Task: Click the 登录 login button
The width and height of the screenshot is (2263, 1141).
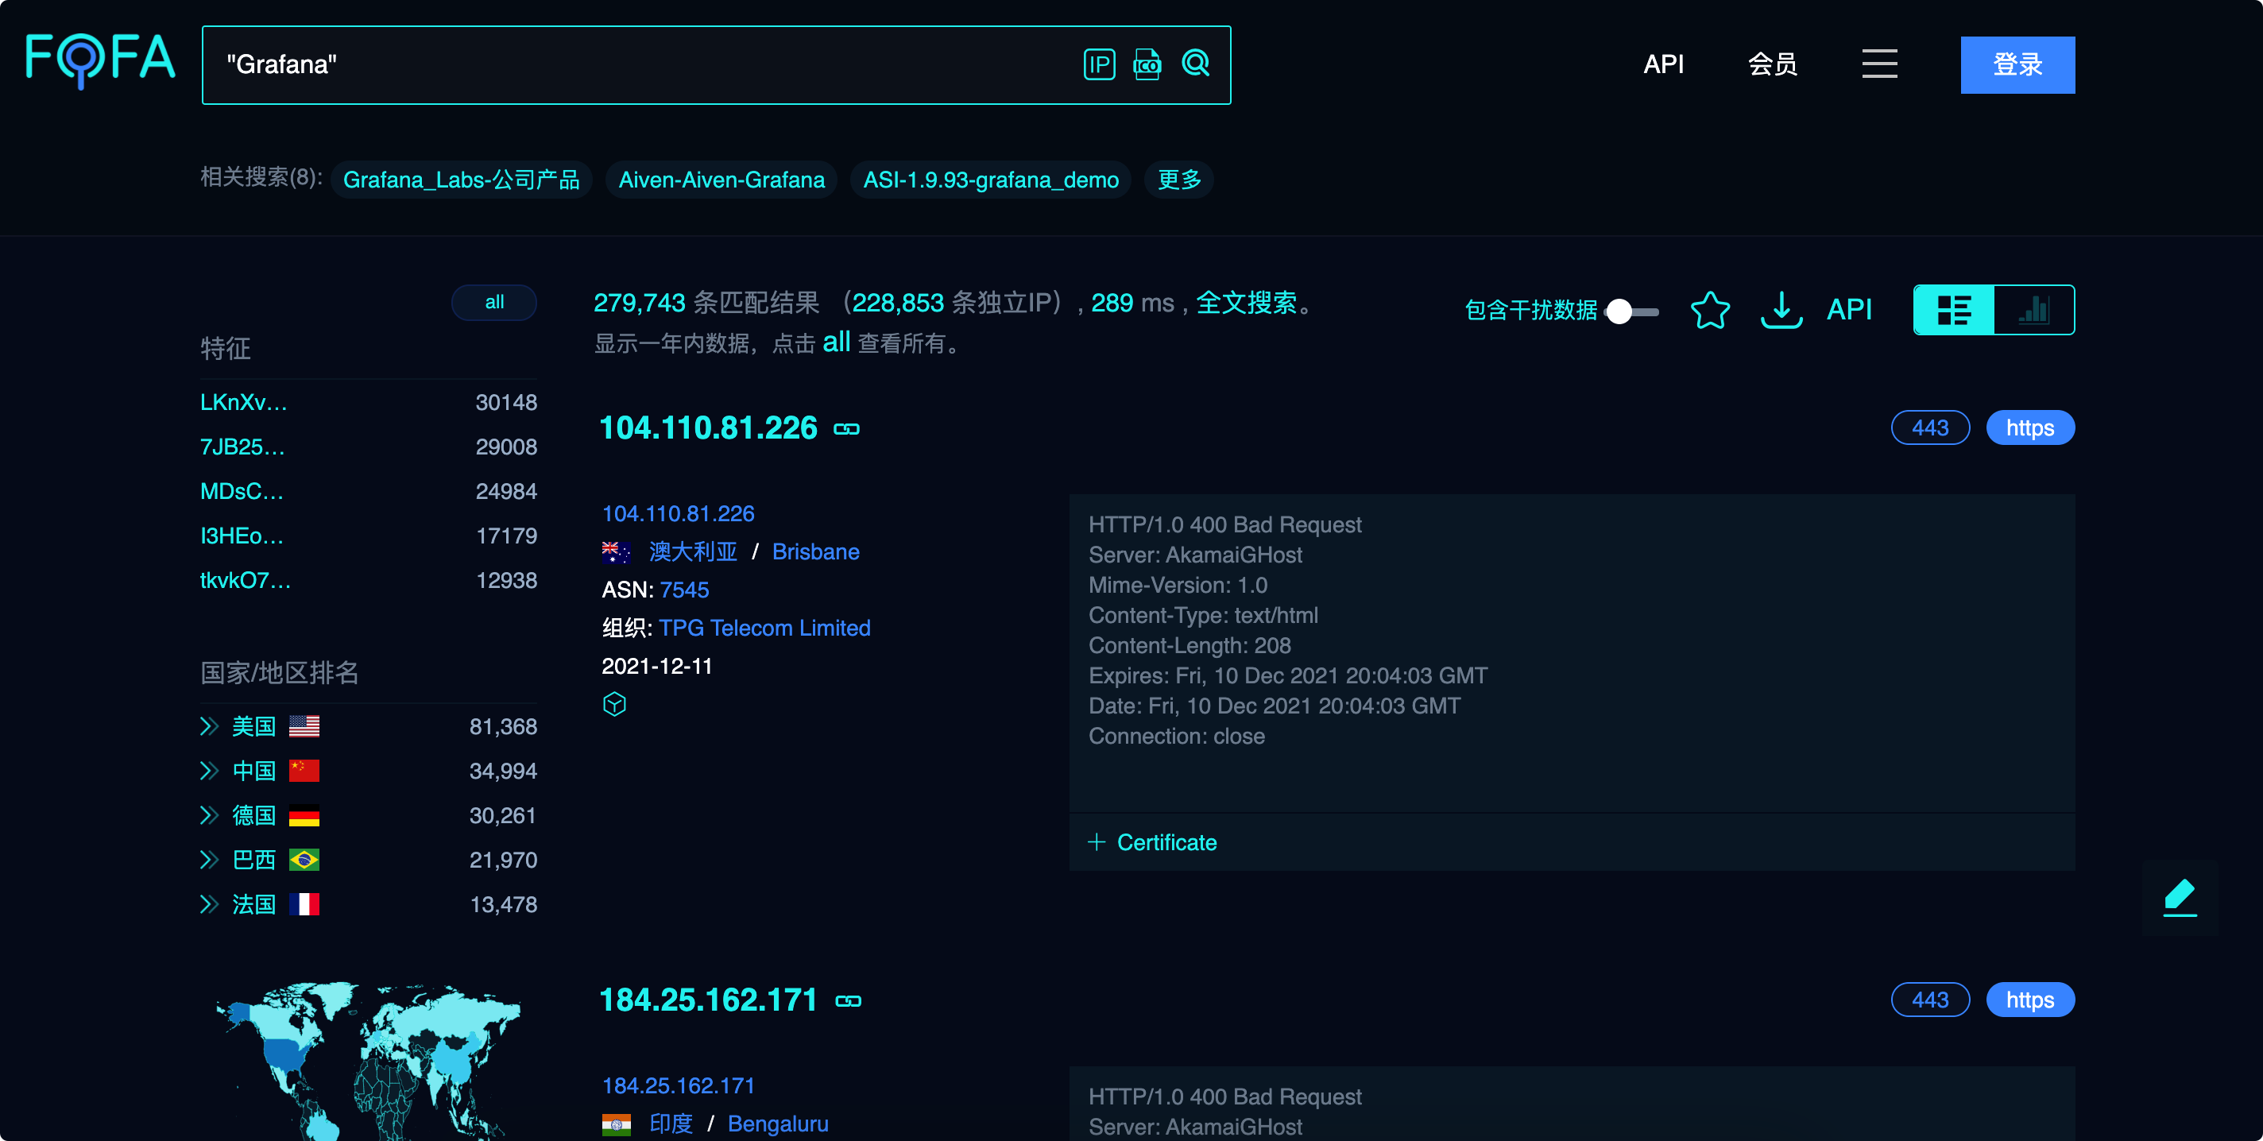Action: (x=2017, y=64)
